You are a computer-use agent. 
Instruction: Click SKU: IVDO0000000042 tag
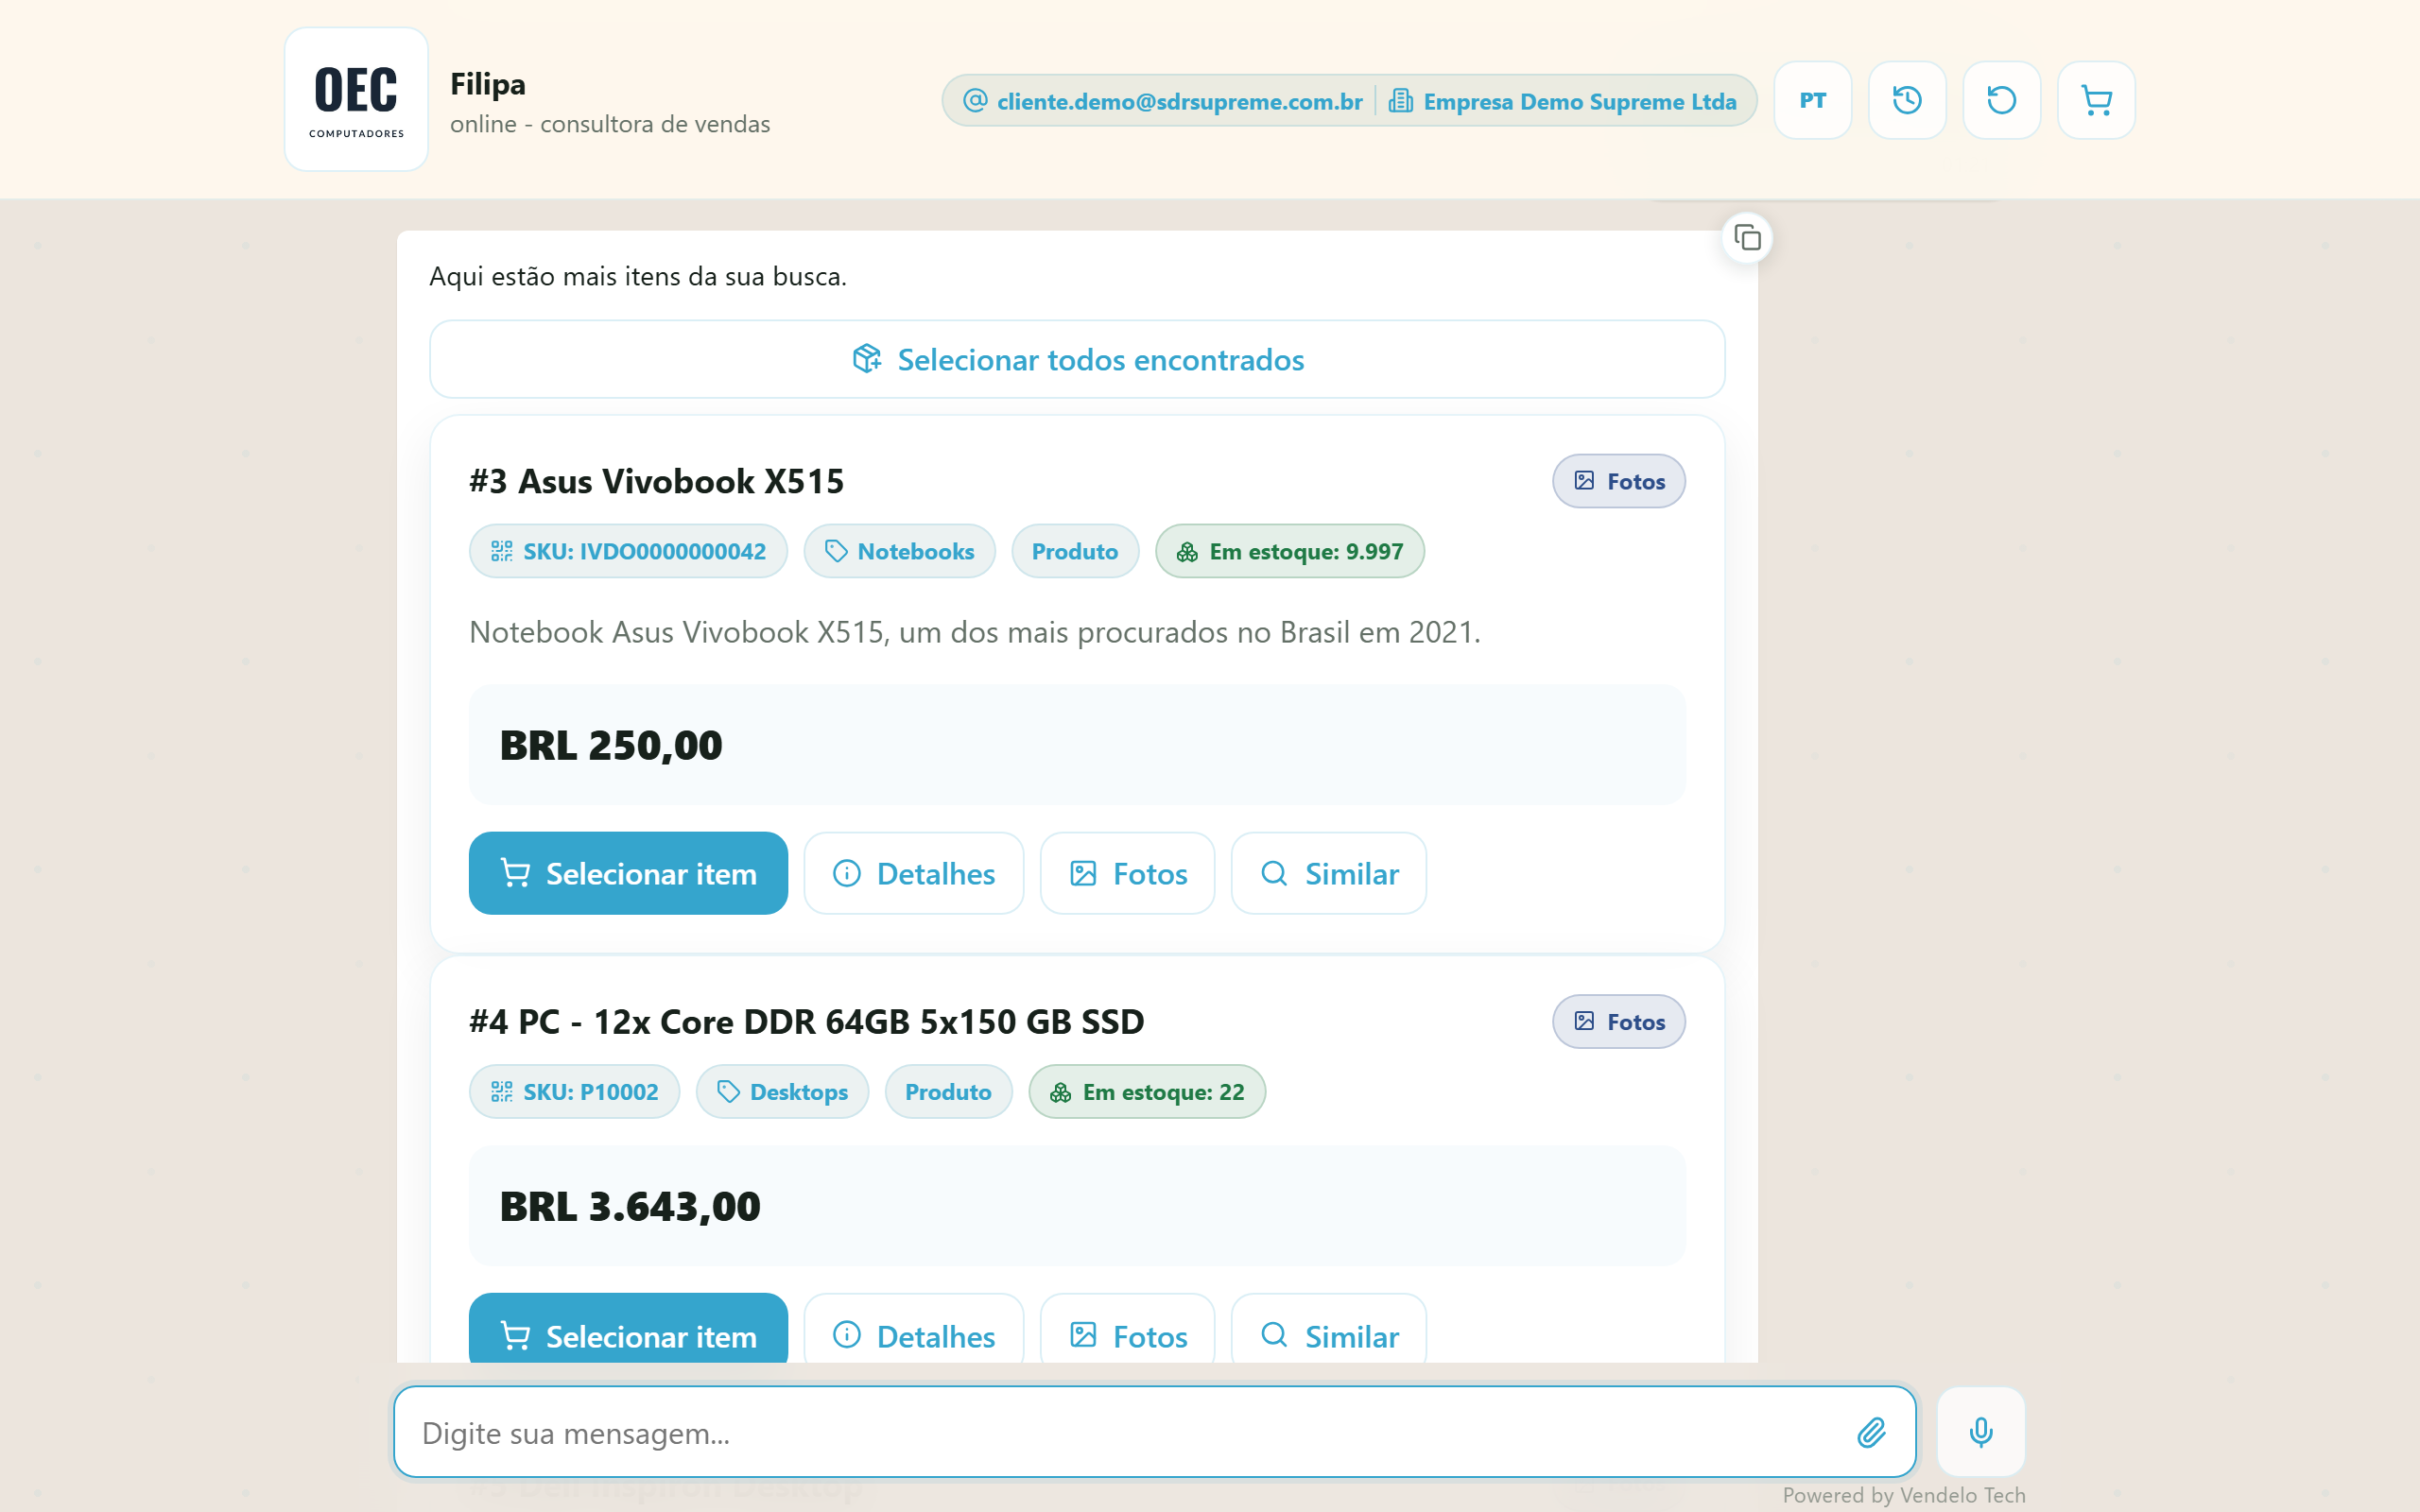click(x=628, y=551)
